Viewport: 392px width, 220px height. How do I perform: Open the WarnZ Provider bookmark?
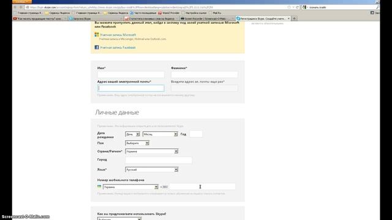click(x=169, y=13)
